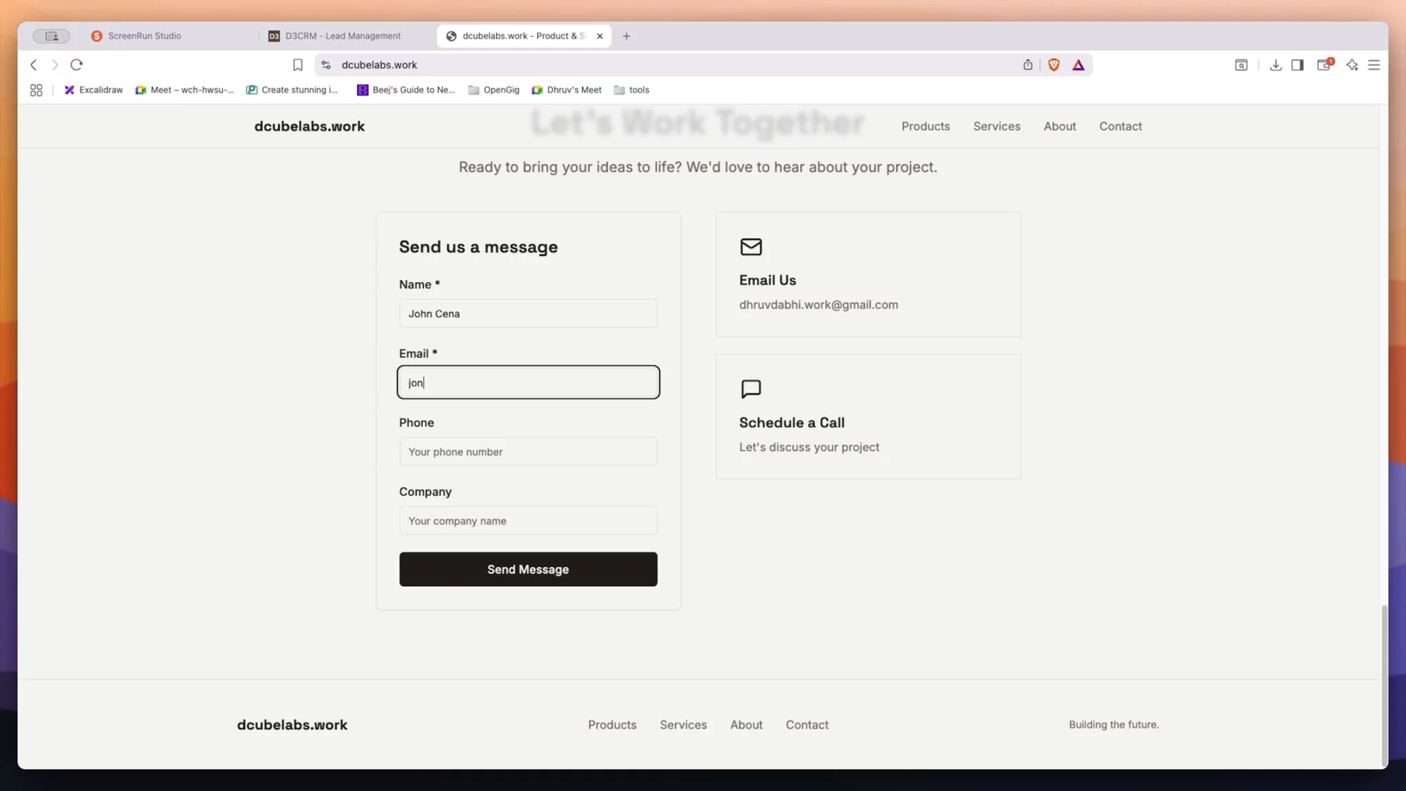Screen dimensions: 1406x791
Task: Switch to D3CRM Lead Management tab
Action: pos(342,36)
